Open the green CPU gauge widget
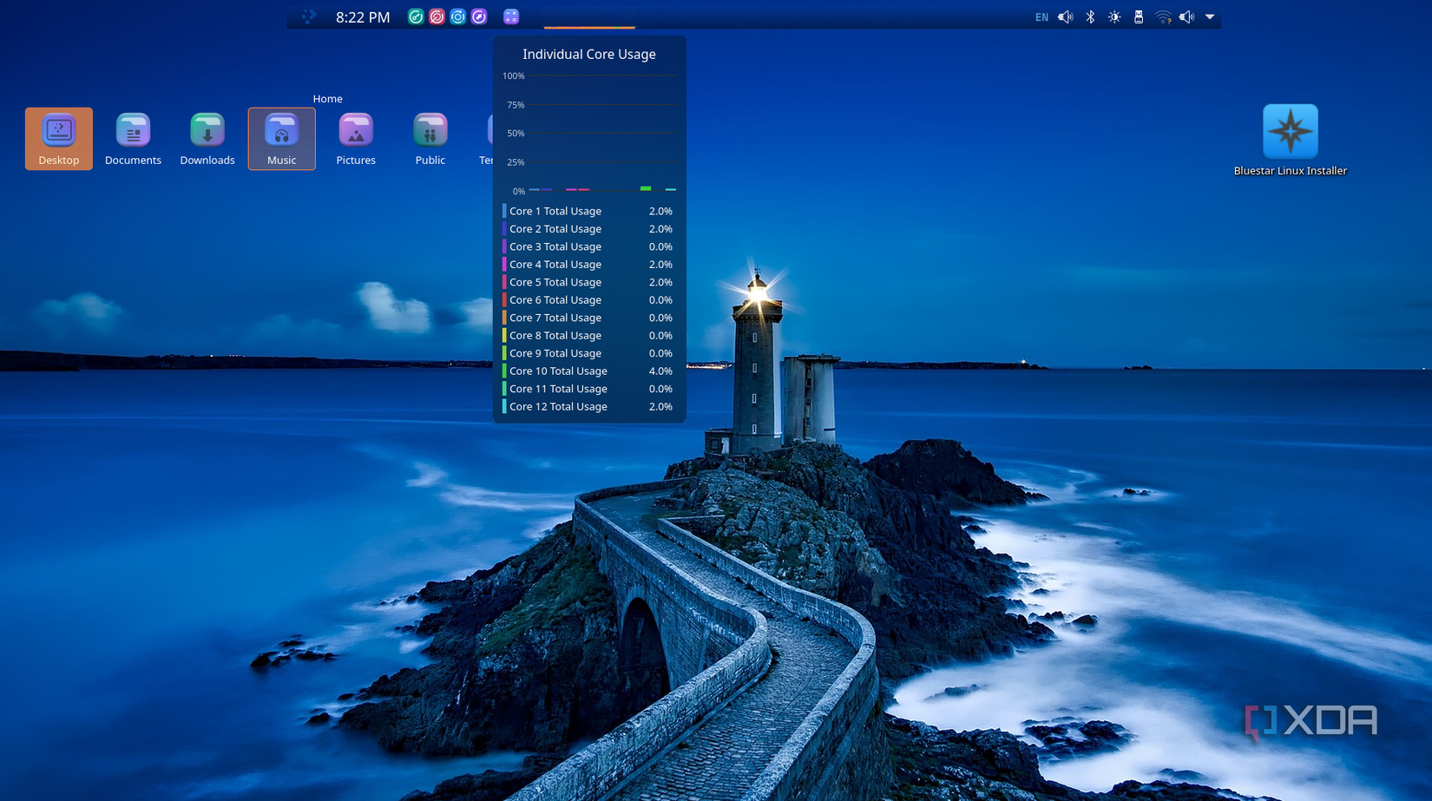 coord(417,16)
